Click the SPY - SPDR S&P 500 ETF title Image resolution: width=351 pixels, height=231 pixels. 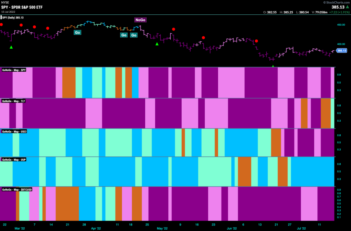(x=22, y=7)
